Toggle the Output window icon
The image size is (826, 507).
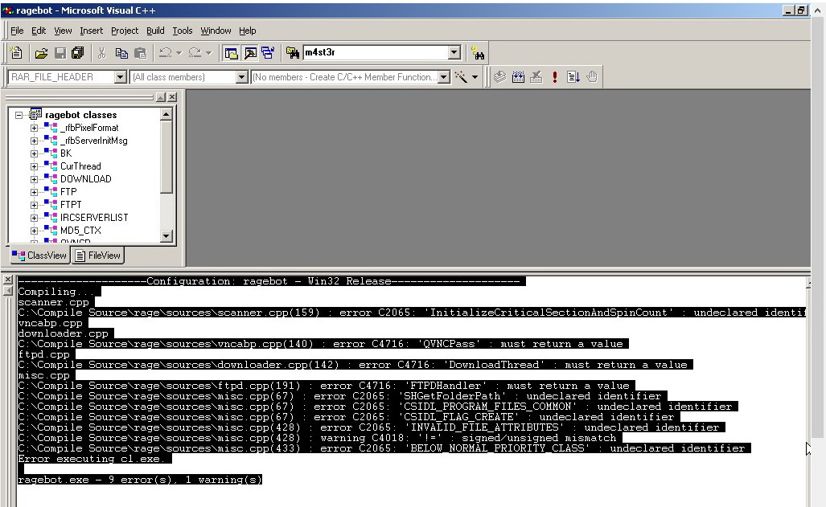[x=250, y=53]
